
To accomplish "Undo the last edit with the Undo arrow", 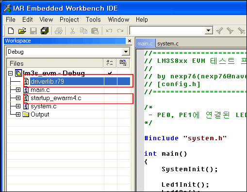I will [x=109, y=30].
